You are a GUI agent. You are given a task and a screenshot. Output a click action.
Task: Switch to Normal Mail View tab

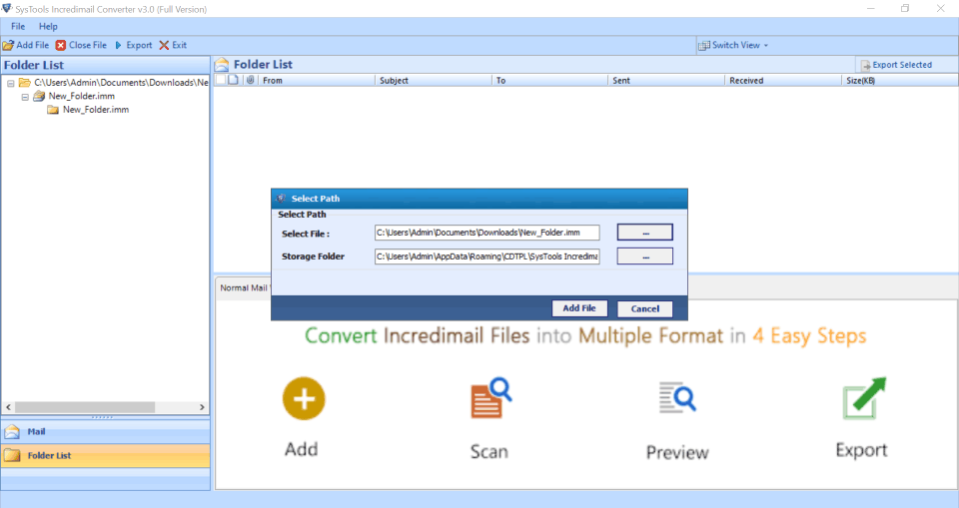pyautogui.click(x=245, y=287)
